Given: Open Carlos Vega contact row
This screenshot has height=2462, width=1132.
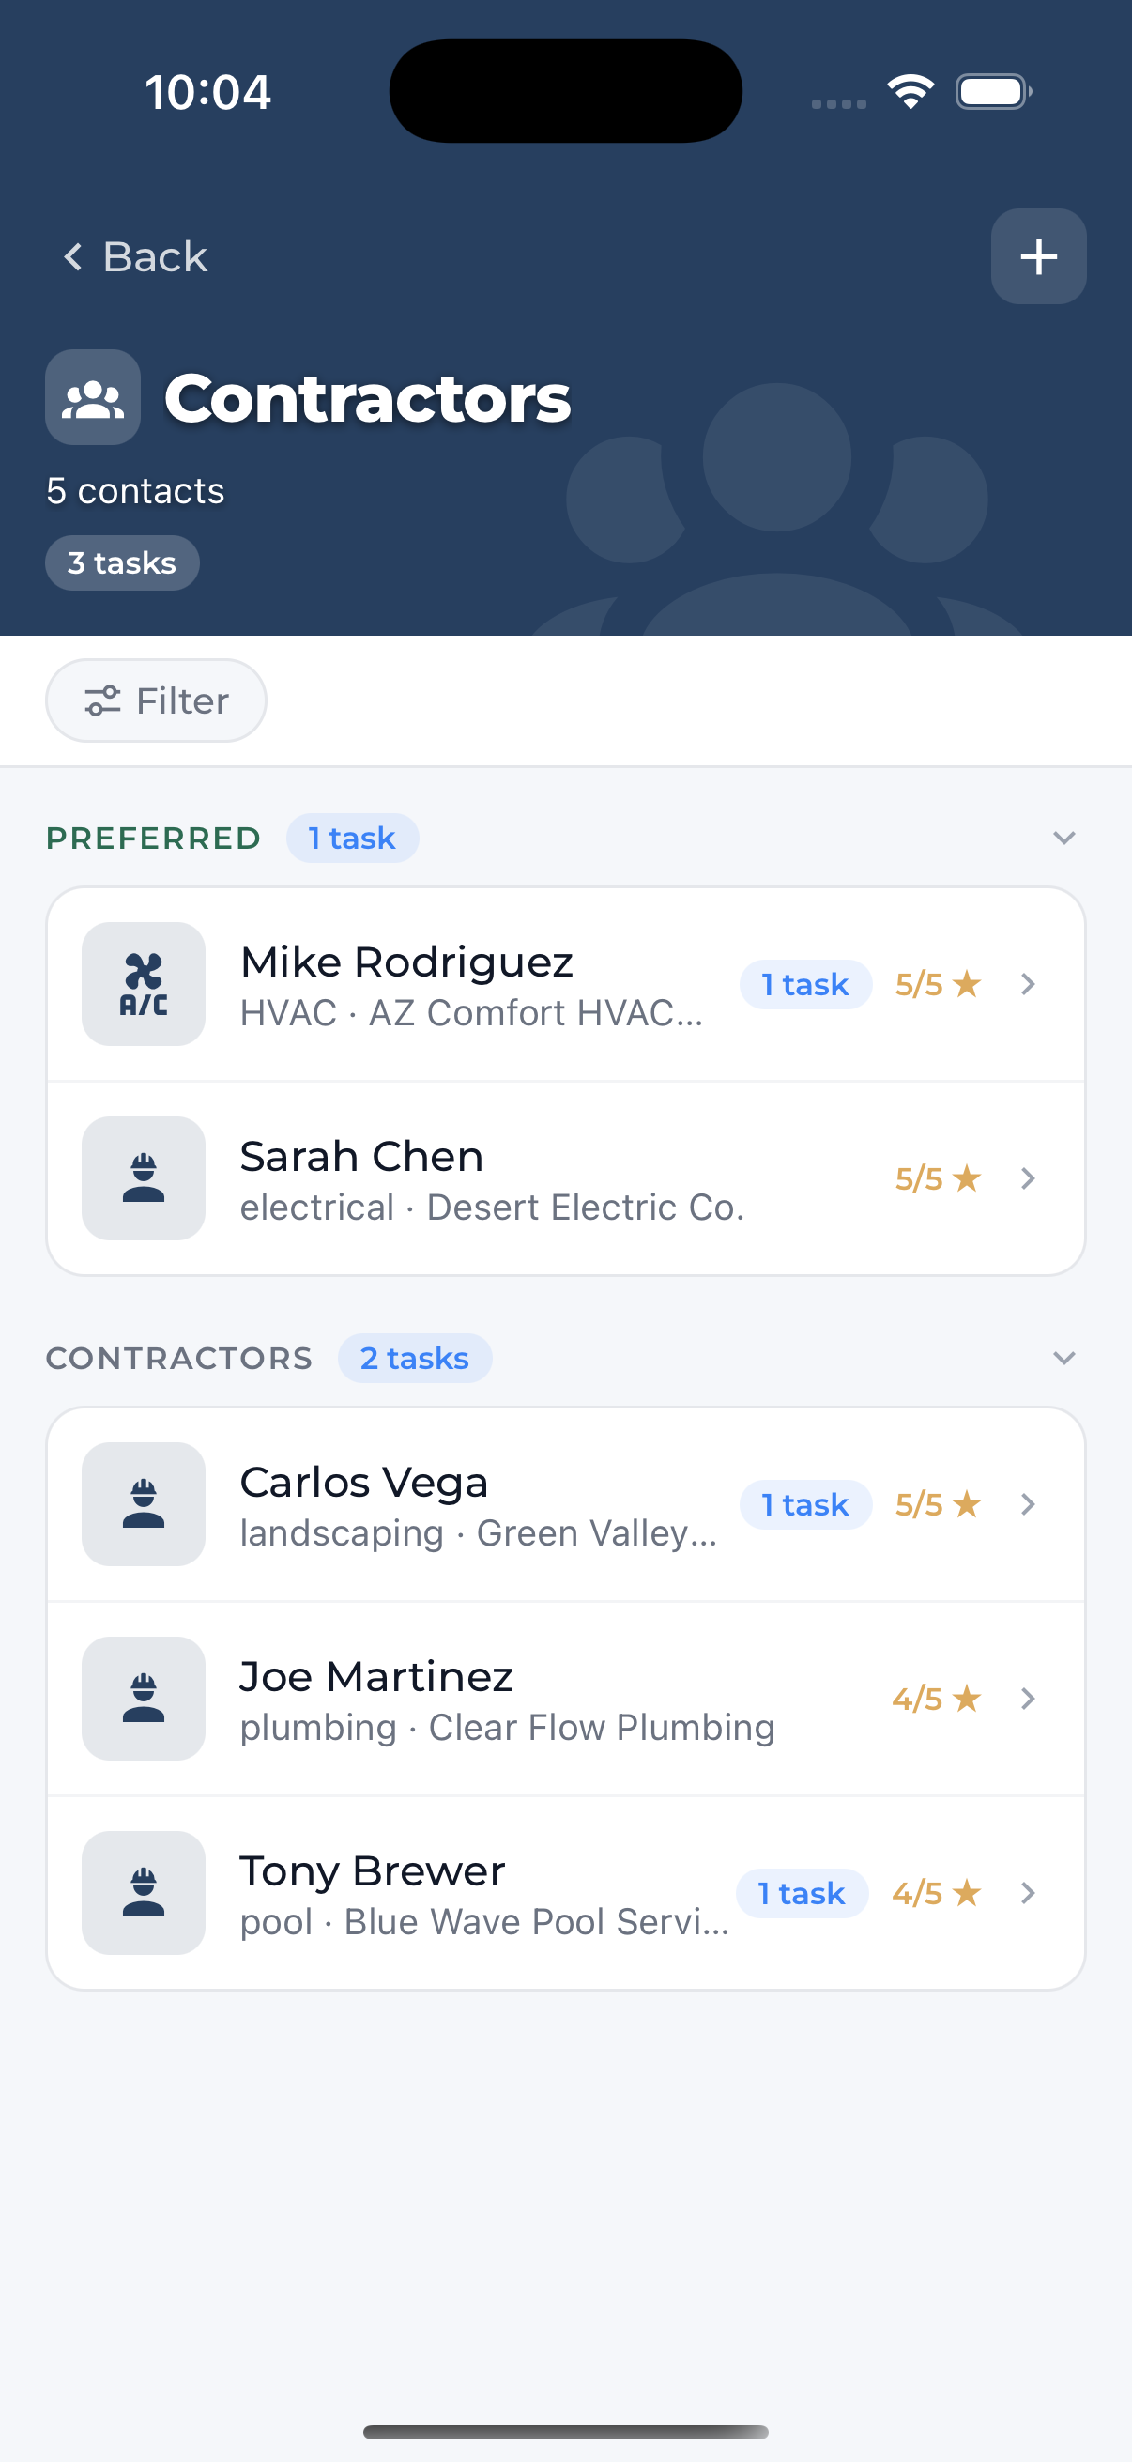Looking at the screenshot, I should point(565,1504).
